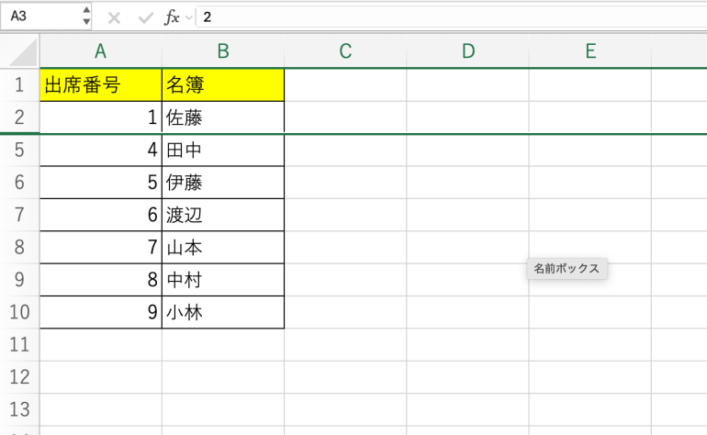
Task: Select column A header
Action: click(101, 51)
